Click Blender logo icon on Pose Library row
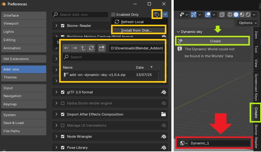Screen dimensions: 261x152 (x=164, y=148)
